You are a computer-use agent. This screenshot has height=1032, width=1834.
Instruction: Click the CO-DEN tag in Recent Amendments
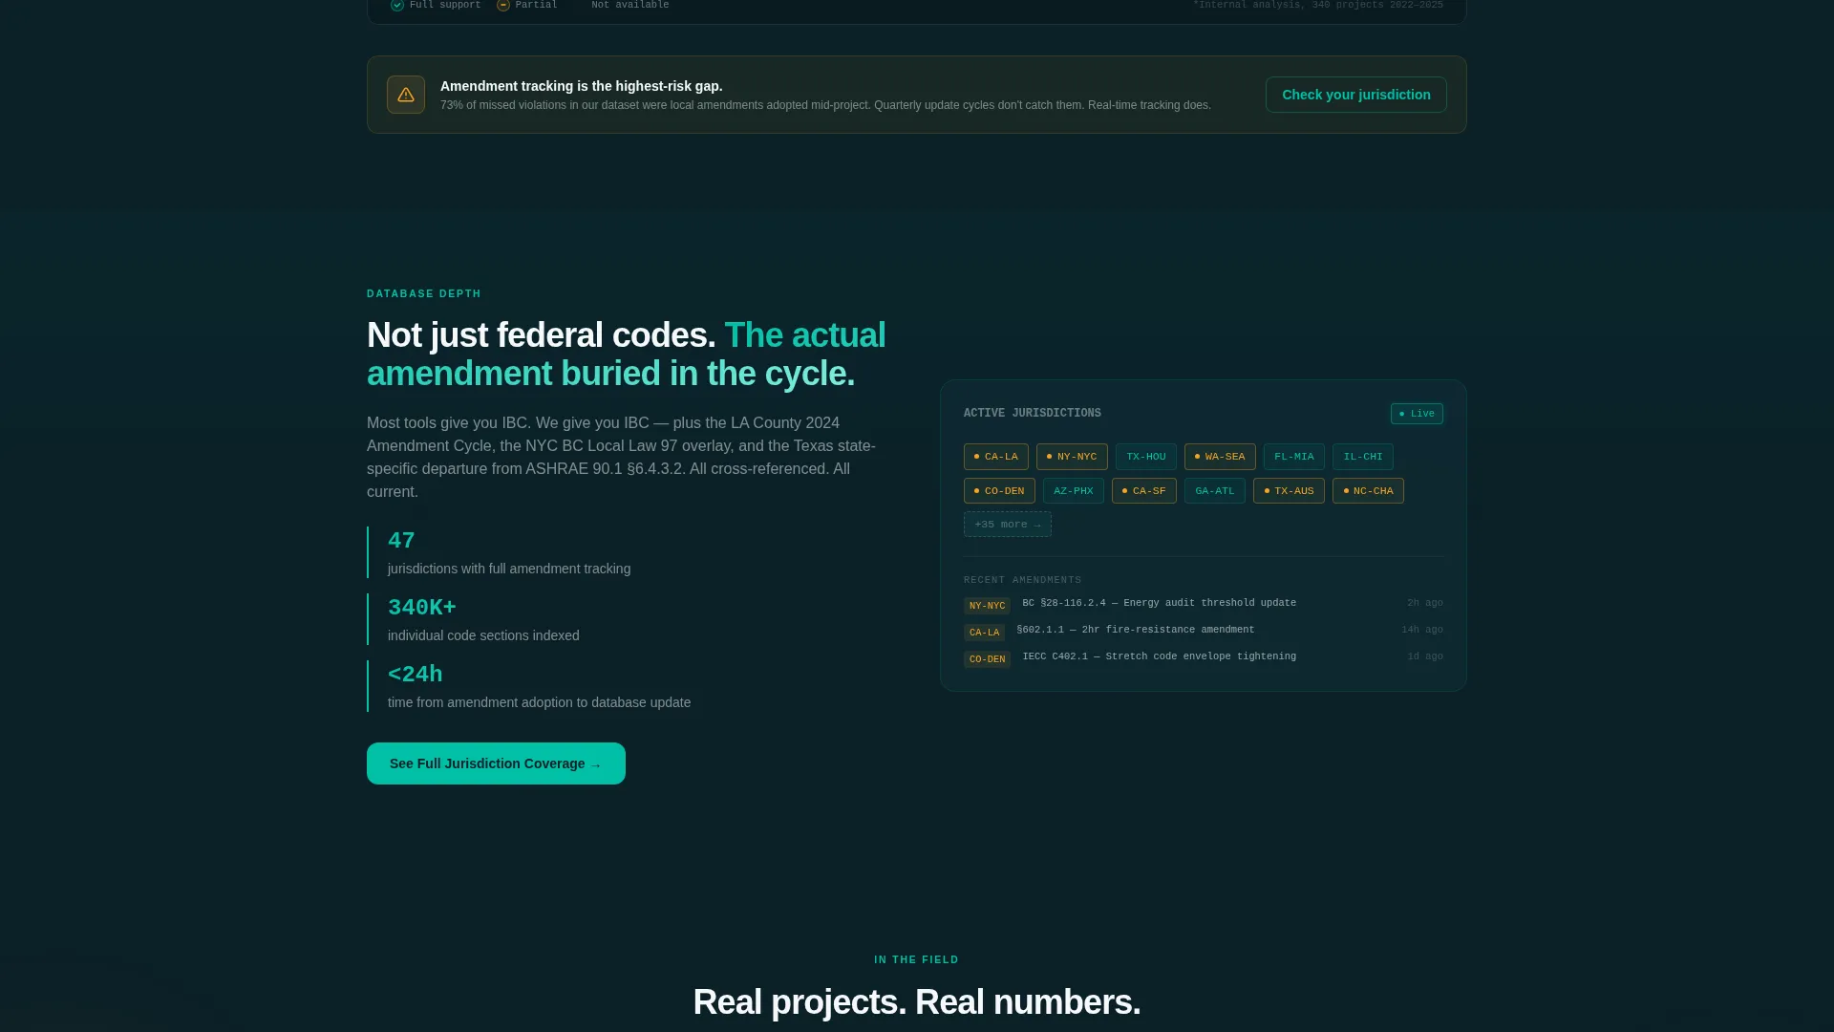pyautogui.click(x=987, y=659)
